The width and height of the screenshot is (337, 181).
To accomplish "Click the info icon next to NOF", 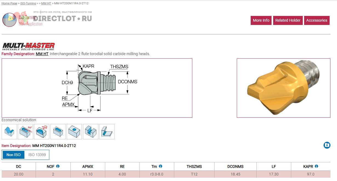I will tap(58, 166).
